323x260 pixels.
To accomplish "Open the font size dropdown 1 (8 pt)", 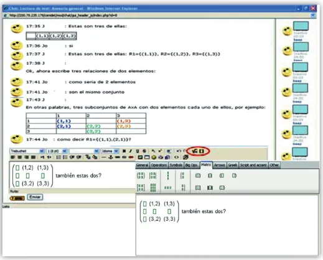I will 57,151.
